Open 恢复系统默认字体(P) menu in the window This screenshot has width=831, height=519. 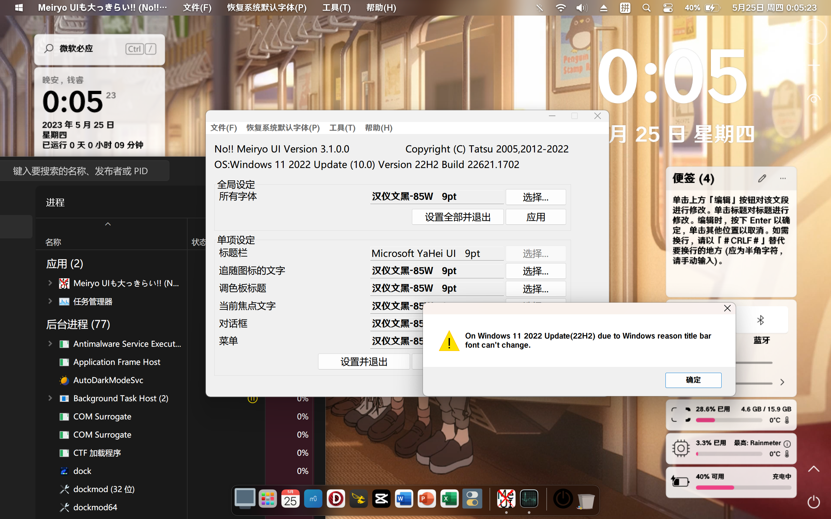click(283, 128)
